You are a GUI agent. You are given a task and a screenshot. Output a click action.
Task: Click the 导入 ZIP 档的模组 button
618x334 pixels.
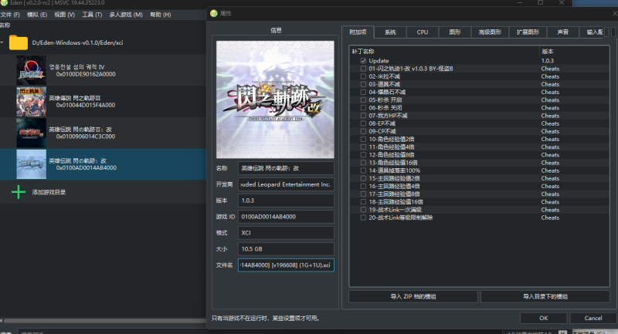(x=413, y=297)
